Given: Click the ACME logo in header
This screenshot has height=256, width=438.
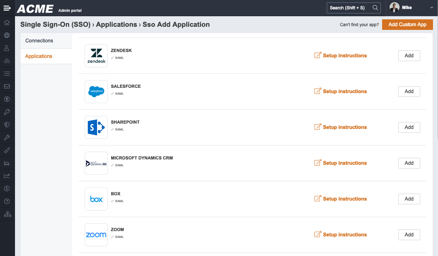Looking at the screenshot, I should pos(35,9).
